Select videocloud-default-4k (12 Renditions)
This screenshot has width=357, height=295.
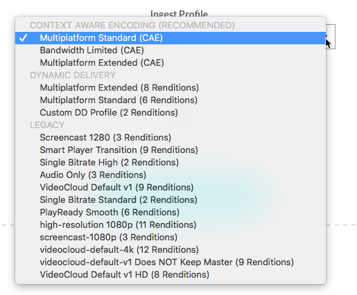pyautogui.click(x=171, y=250)
